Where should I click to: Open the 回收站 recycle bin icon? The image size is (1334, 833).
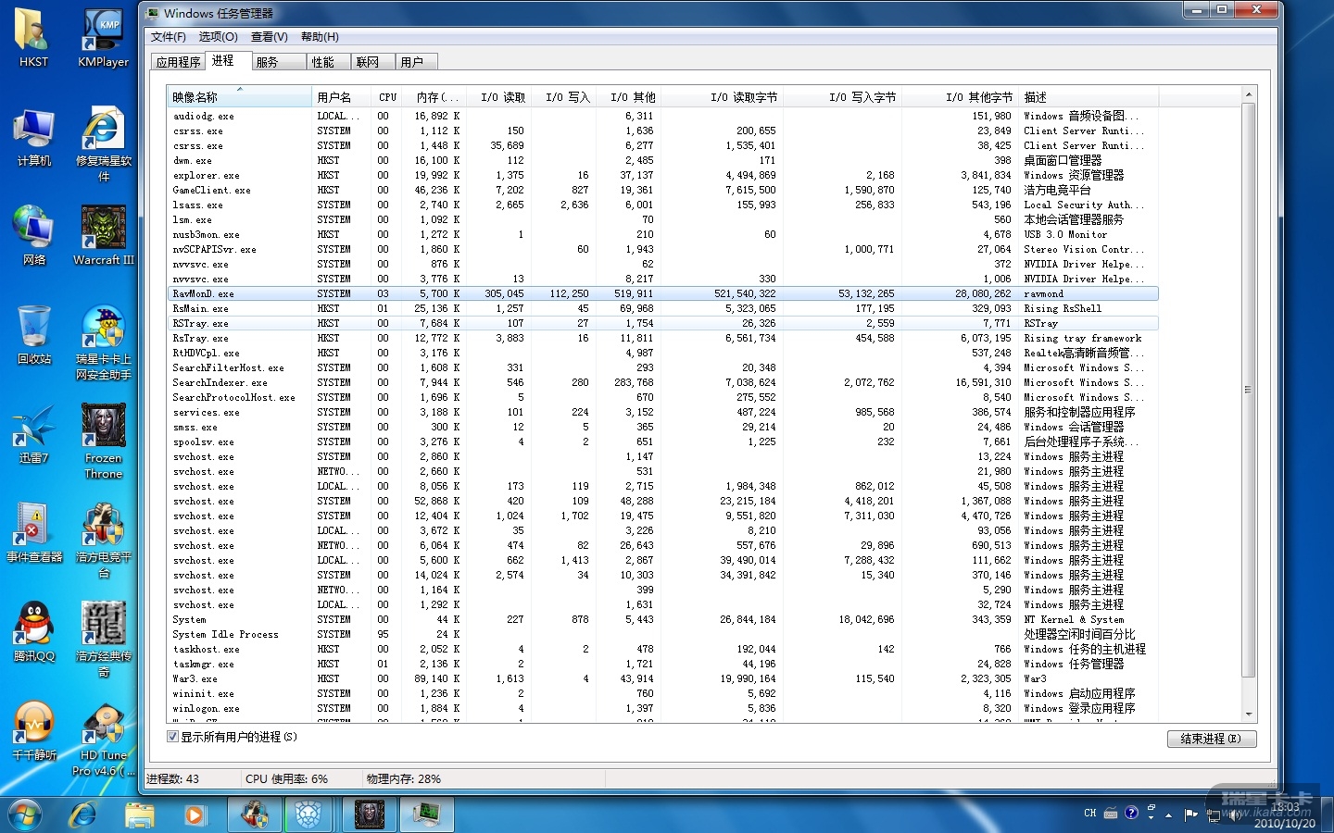pos(33,335)
